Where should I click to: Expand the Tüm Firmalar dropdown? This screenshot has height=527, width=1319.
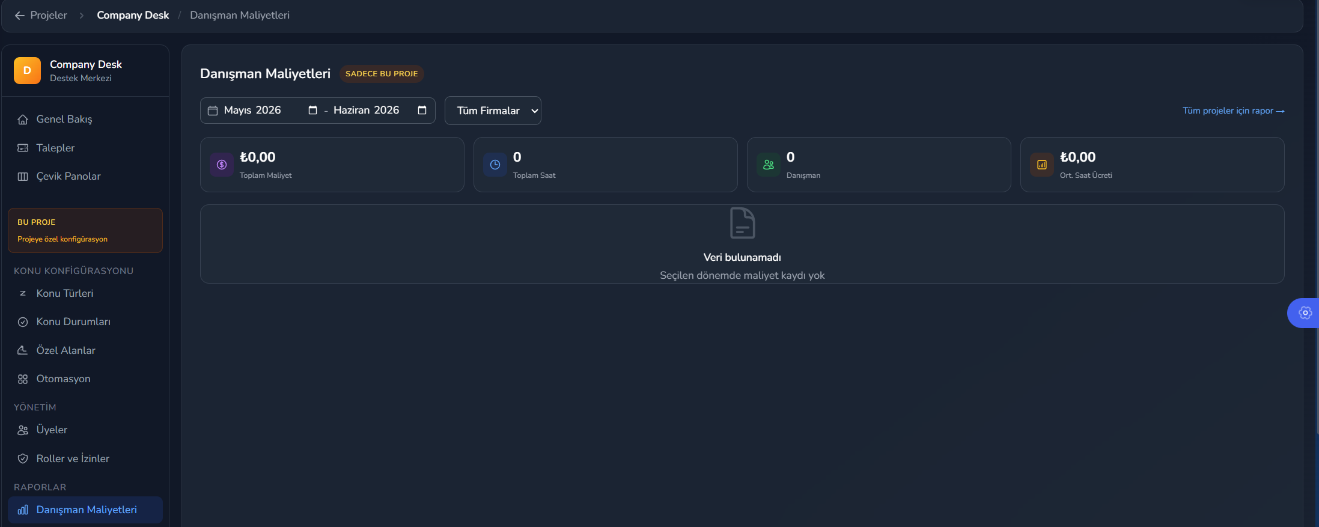click(493, 111)
